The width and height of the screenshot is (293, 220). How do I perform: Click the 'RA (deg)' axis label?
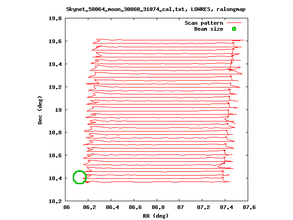tap(156, 216)
